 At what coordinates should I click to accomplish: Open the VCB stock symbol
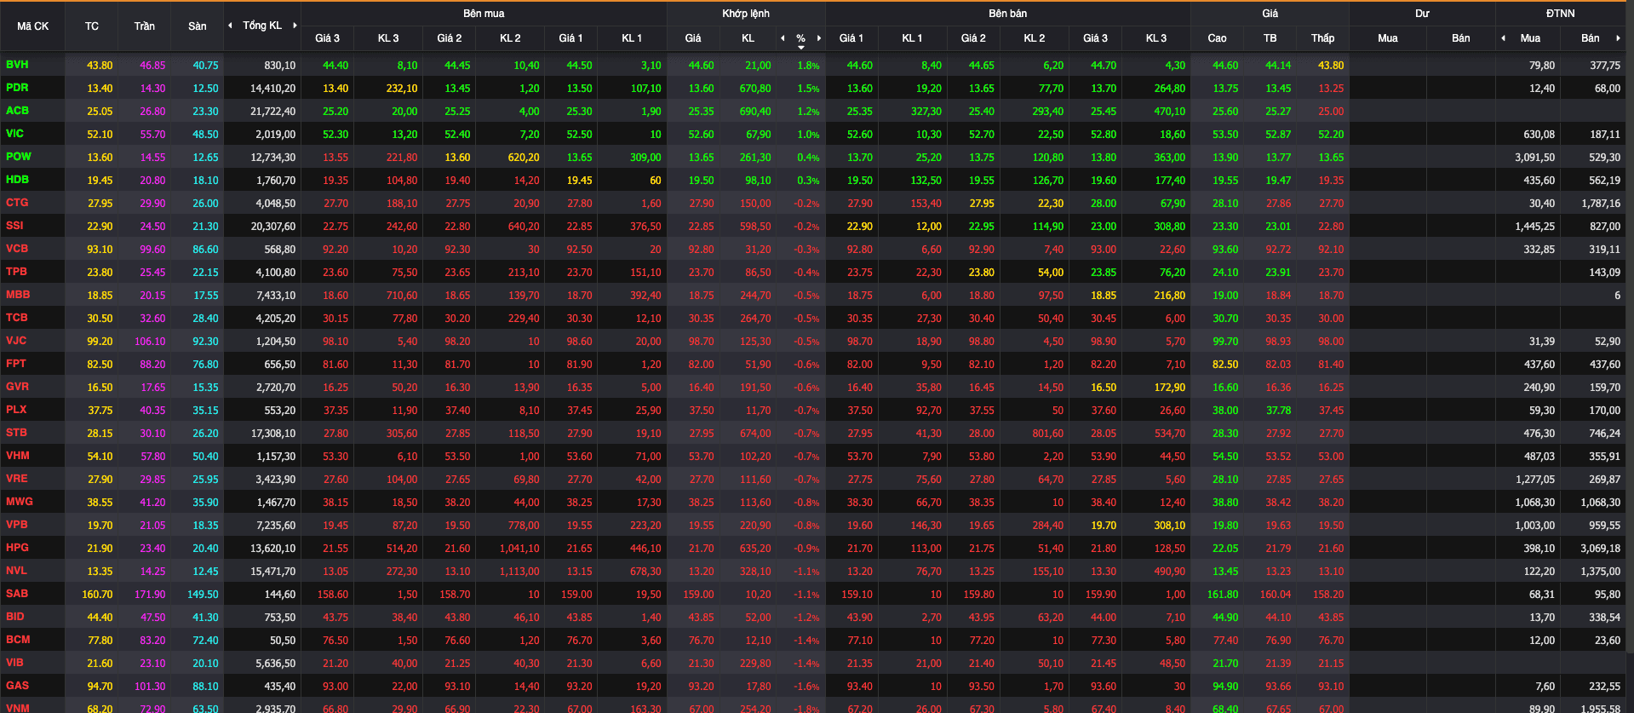click(x=17, y=249)
